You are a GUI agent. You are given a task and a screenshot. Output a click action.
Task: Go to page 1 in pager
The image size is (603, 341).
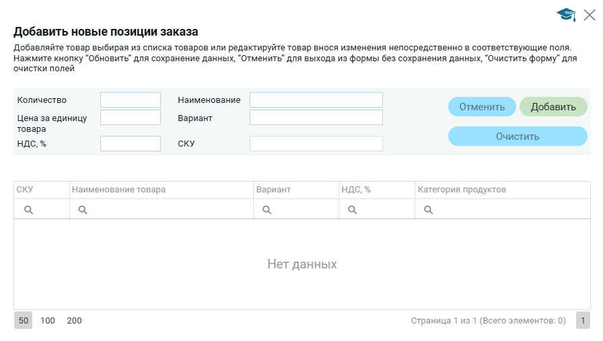583,321
